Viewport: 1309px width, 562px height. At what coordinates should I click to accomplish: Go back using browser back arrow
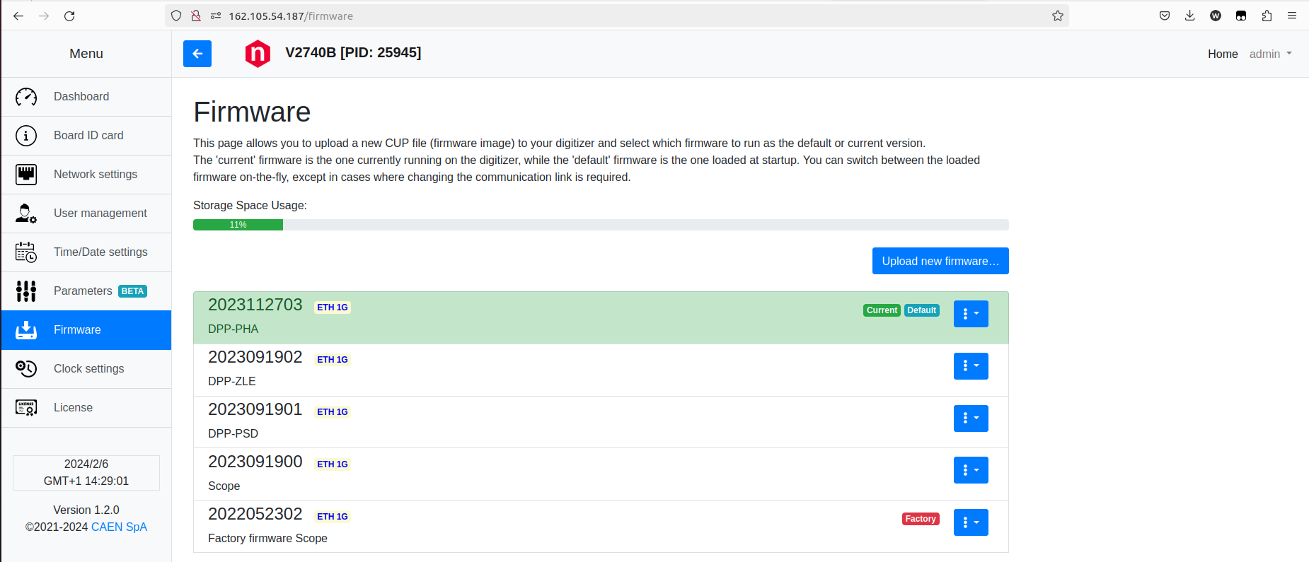18,16
